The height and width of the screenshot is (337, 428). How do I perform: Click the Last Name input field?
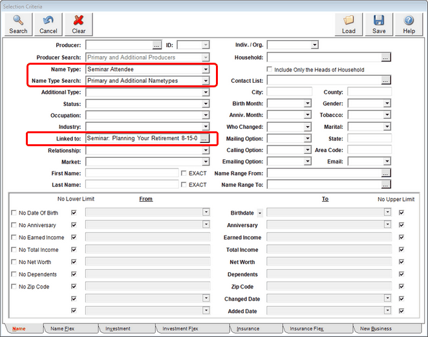coord(131,185)
